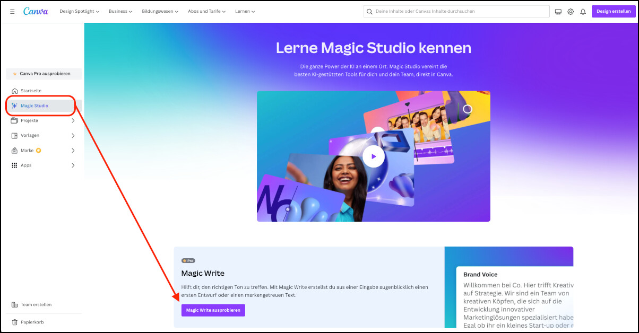Click the Vorlagen layout icon

point(14,135)
